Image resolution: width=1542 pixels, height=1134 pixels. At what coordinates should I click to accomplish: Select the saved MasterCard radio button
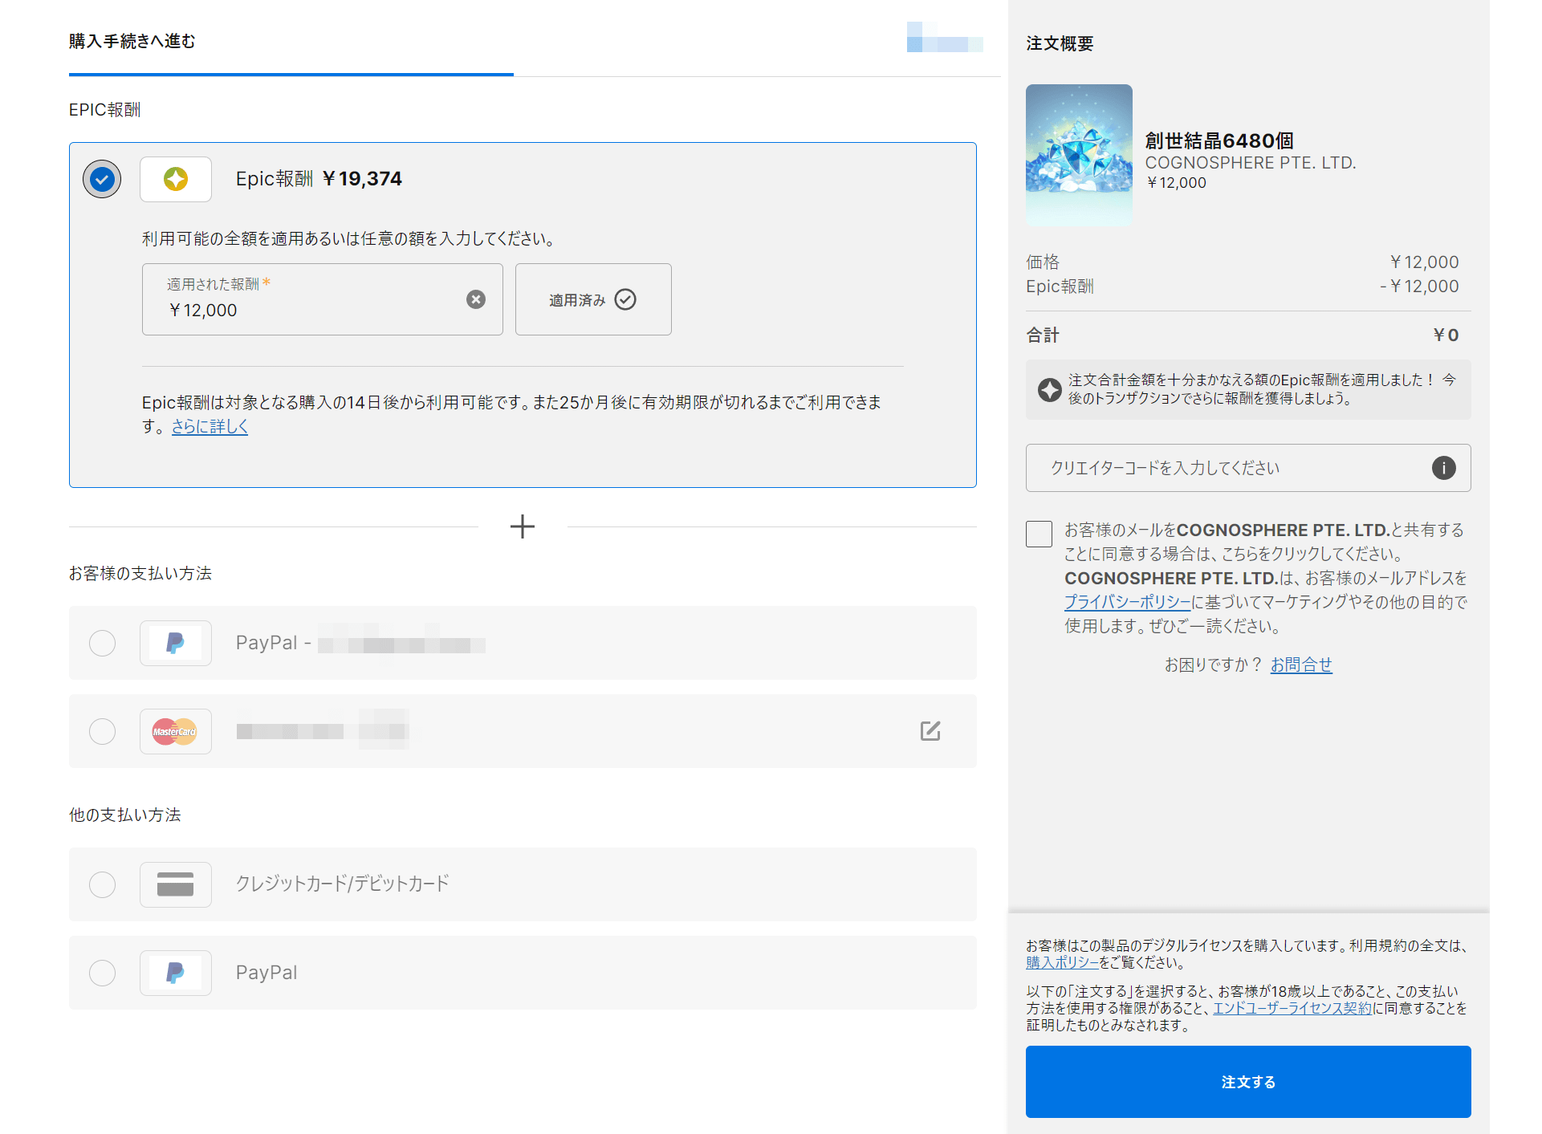102,731
